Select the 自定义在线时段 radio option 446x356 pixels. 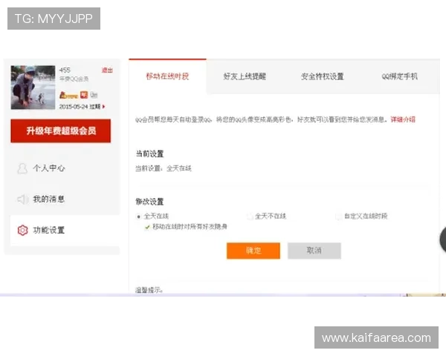(339, 217)
